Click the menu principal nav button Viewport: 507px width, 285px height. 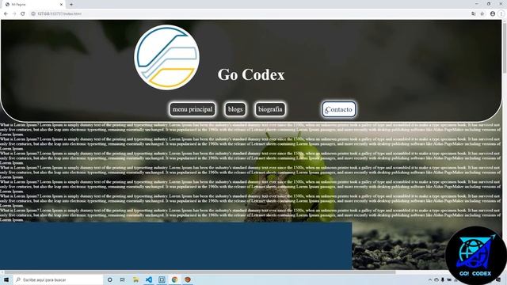pyautogui.click(x=193, y=109)
